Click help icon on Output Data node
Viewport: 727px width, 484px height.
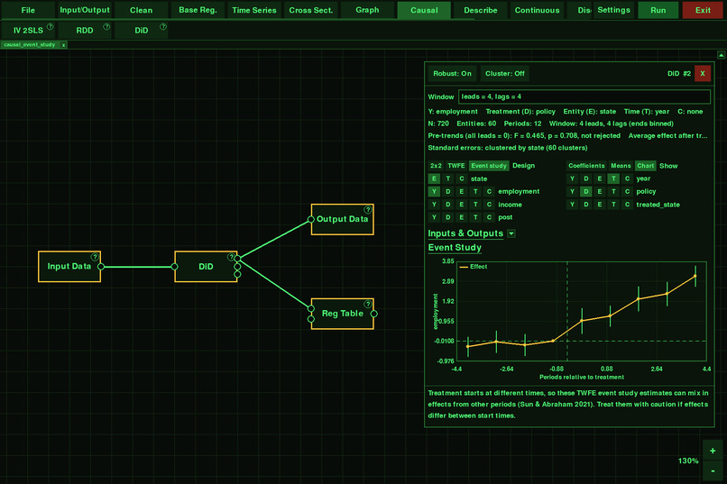pos(368,210)
